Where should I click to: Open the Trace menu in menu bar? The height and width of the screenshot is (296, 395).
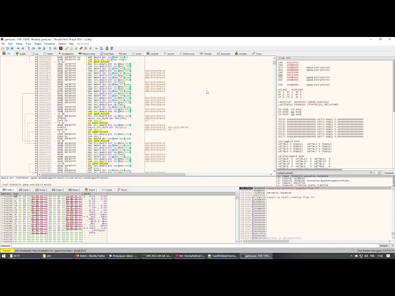tap(28, 44)
